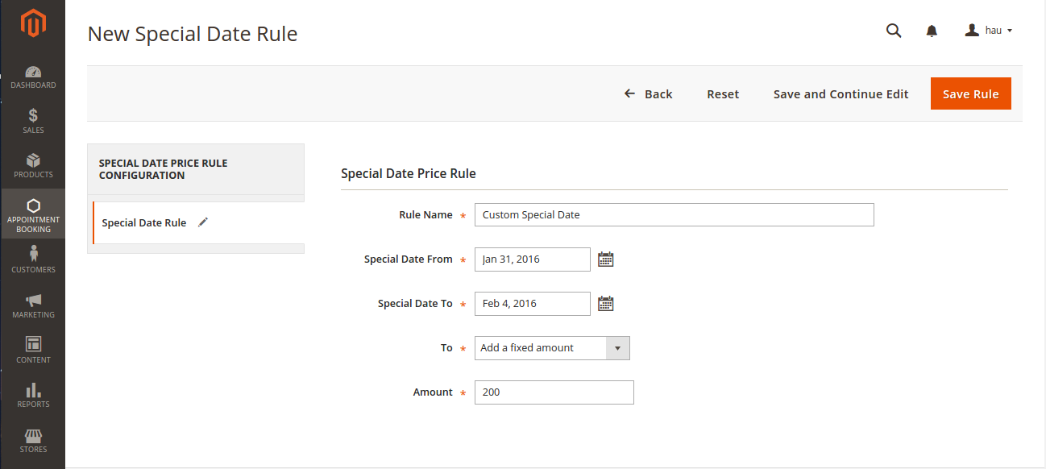Click the Back button
The height and width of the screenshot is (469, 1046).
[x=648, y=94]
